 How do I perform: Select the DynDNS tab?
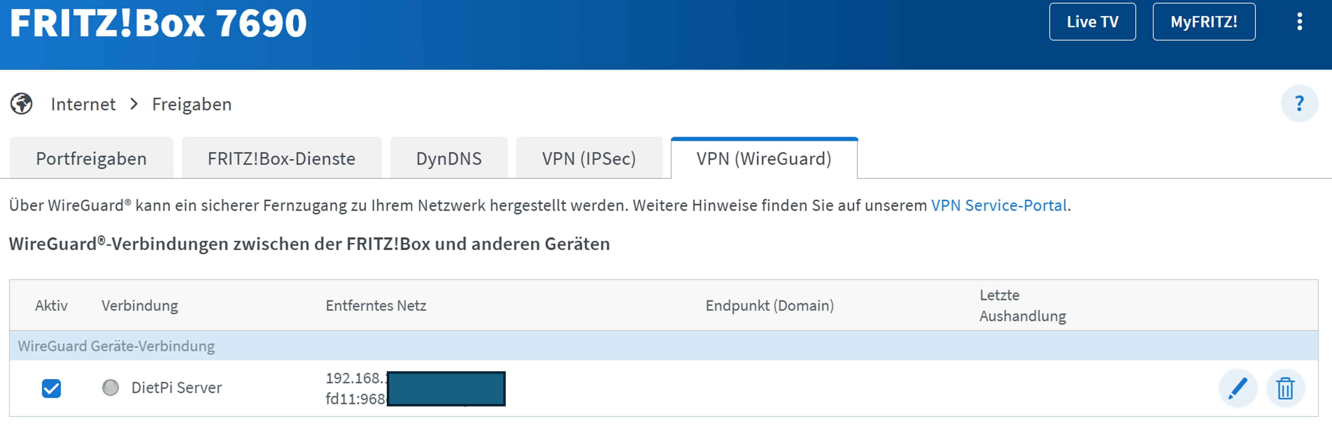[x=448, y=158]
